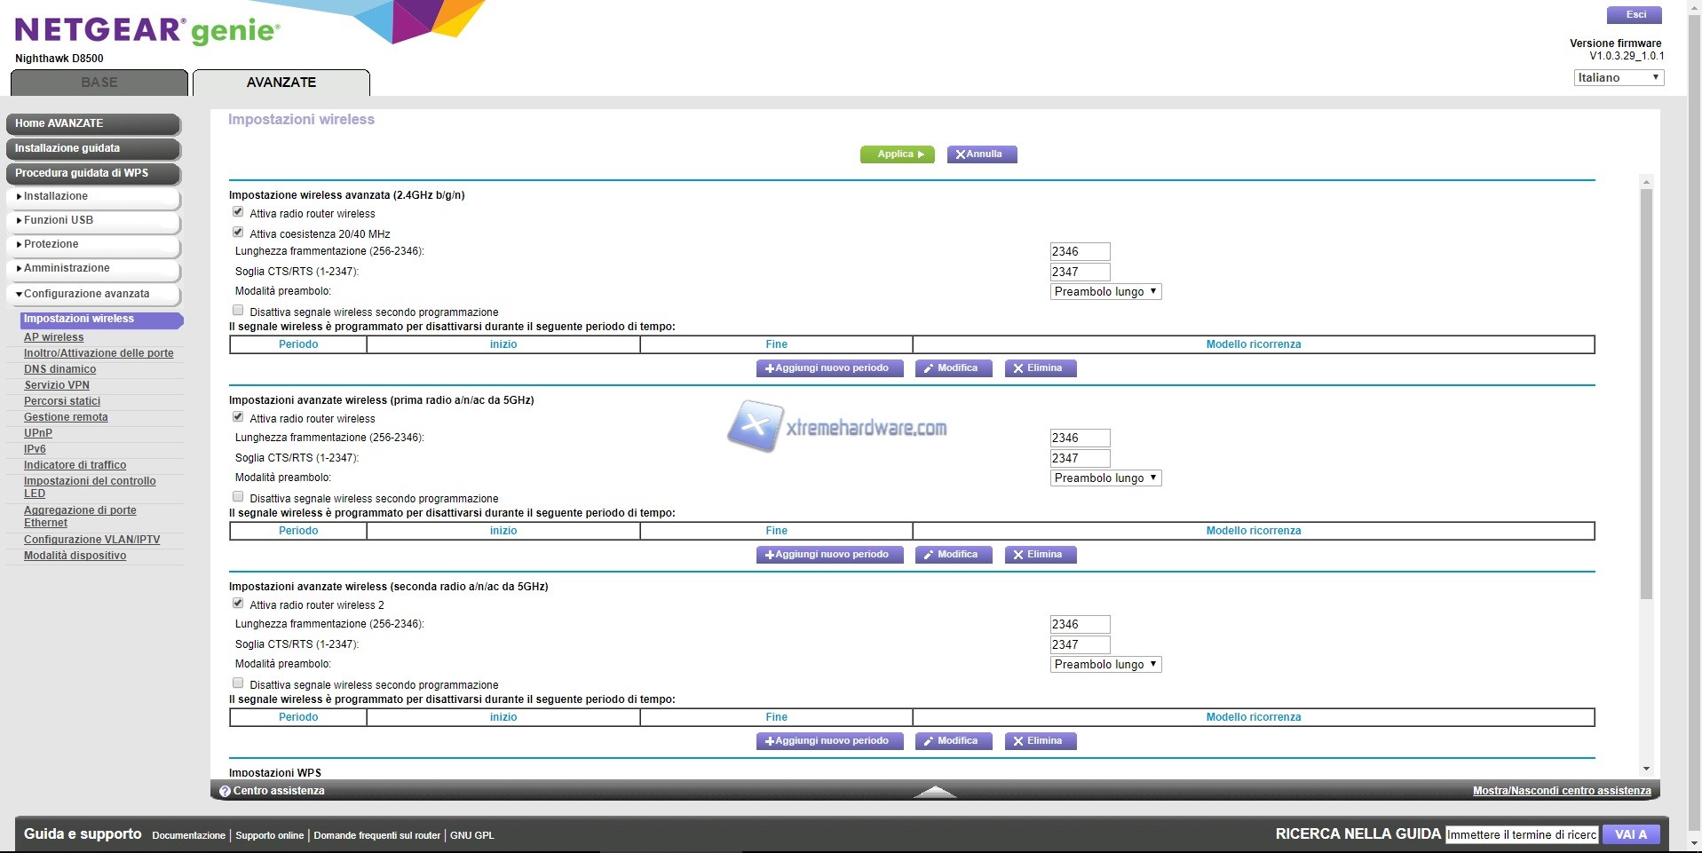
Task: Open preamble mode dropdown for 2.4GHz
Action: point(1105,292)
